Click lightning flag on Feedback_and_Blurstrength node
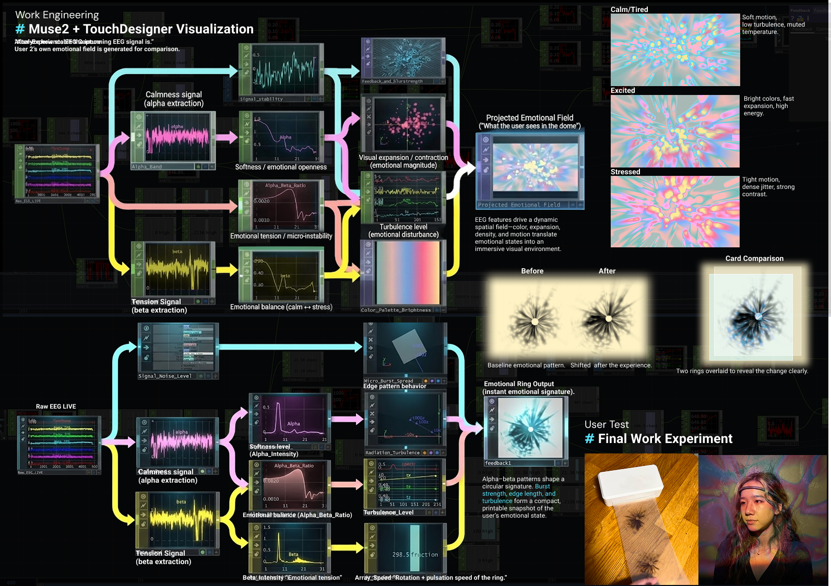Screen dimensions: 831x586 368,49
